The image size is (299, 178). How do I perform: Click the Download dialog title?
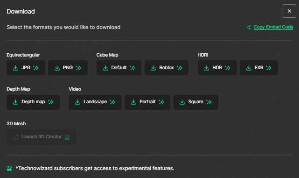pyautogui.click(x=21, y=12)
